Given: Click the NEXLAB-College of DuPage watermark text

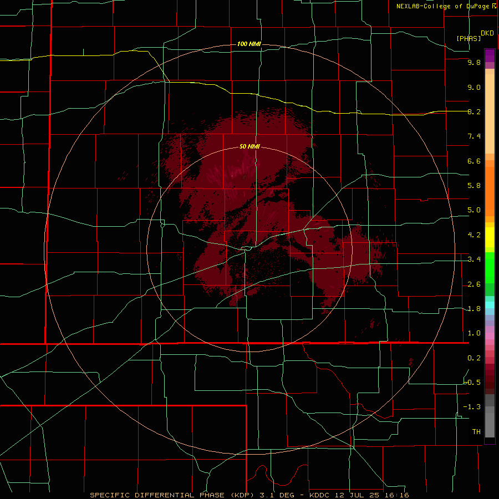Looking at the screenshot, I should (x=442, y=6).
